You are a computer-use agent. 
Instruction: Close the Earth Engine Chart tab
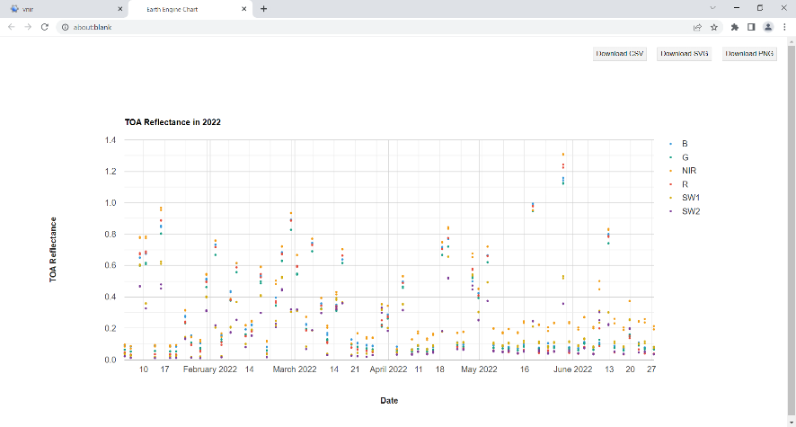(x=244, y=9)
